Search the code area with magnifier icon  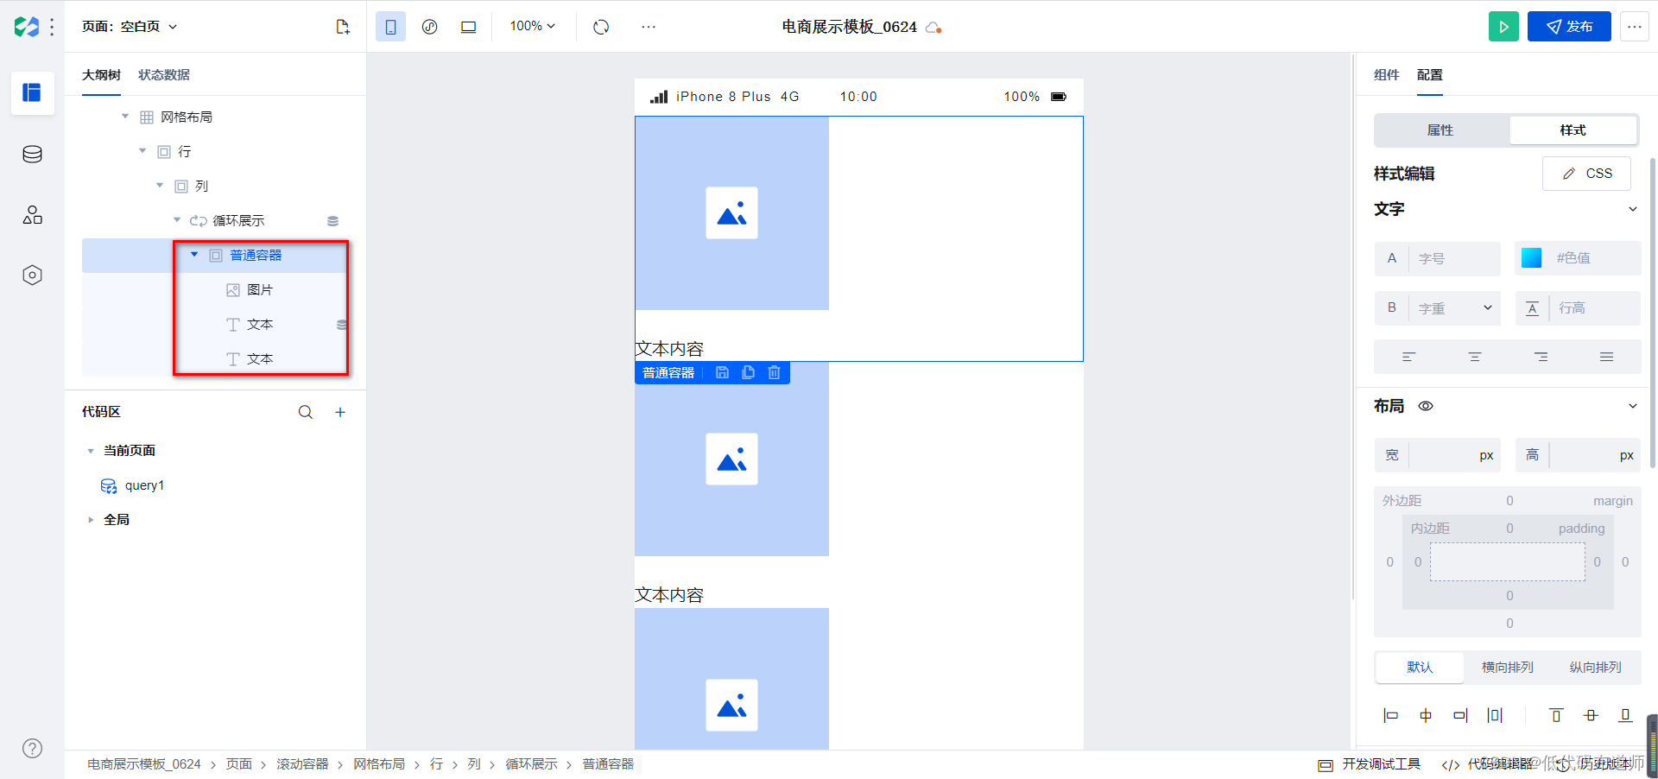(x=306, y=412)
